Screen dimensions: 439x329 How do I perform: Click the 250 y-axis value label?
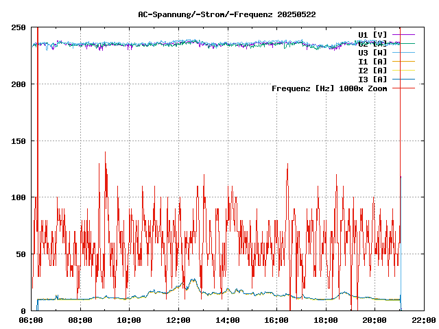point(19,27)
